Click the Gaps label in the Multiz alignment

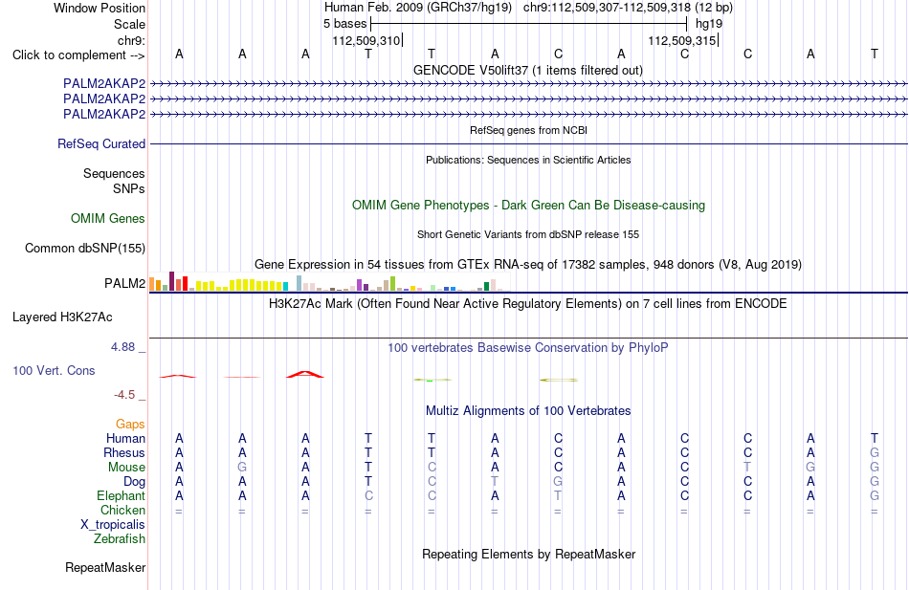coord(130,425)
